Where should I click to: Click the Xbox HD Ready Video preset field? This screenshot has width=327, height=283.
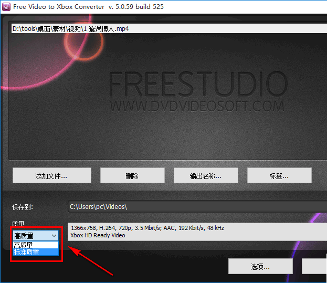[197, 232]
